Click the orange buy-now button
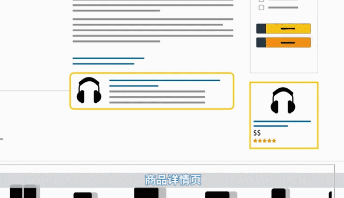Image resolution: width=344 pixels, height=198 pixels. pyautogui.click(x=283, y=43)
